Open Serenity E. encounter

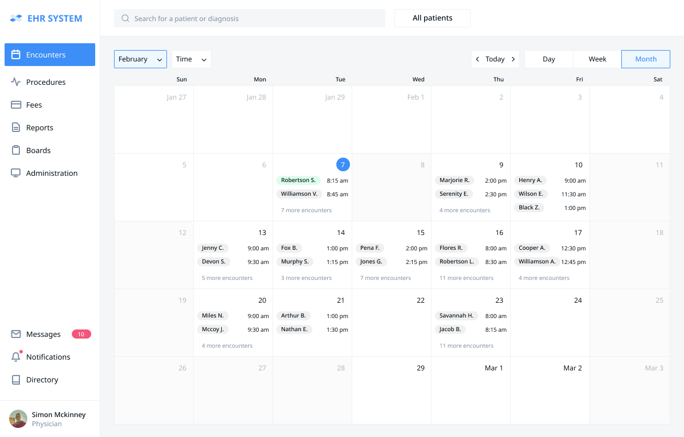click(454, 193)
